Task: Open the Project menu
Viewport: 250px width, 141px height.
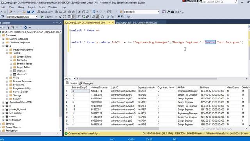Action: pos(32,7)
